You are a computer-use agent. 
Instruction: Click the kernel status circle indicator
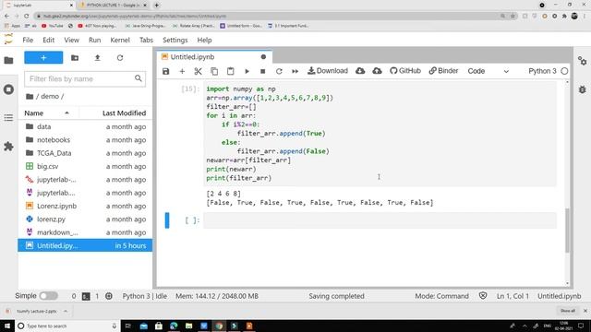(564, 71)
